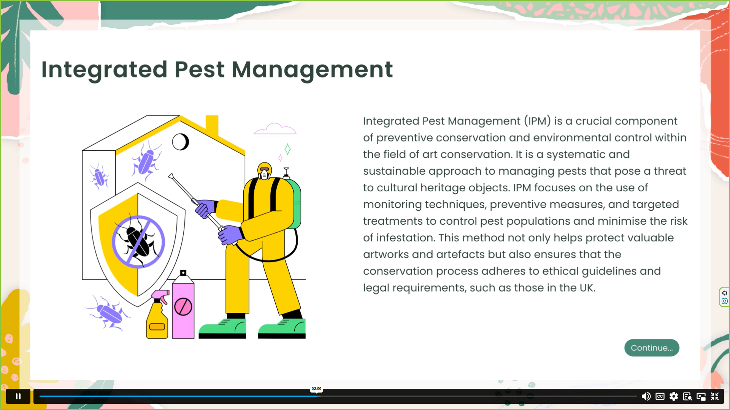Click the IPM description paragraph
730x410 pixels.
525,204
